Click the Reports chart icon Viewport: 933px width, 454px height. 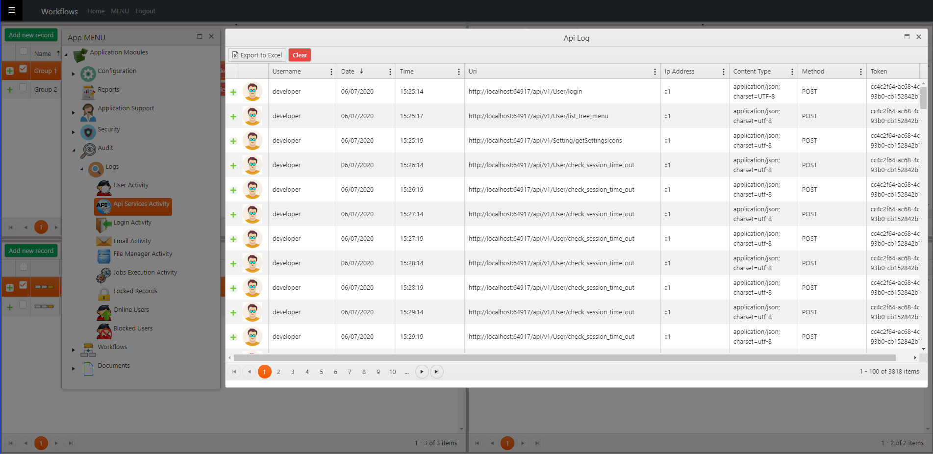(x=88, y=93)
